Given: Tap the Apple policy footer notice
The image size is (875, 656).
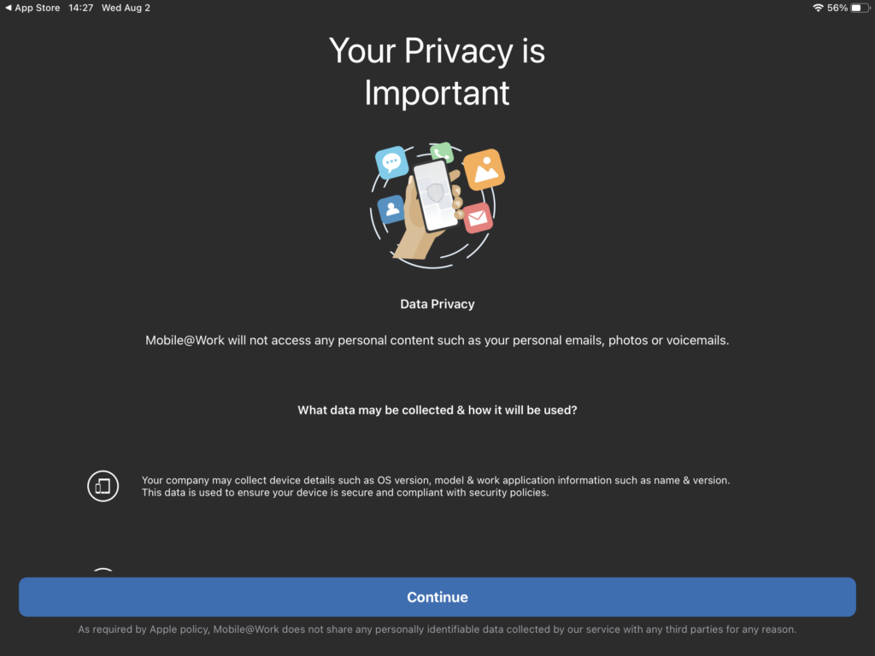Looking at the screenshot, I should (437, 630).
